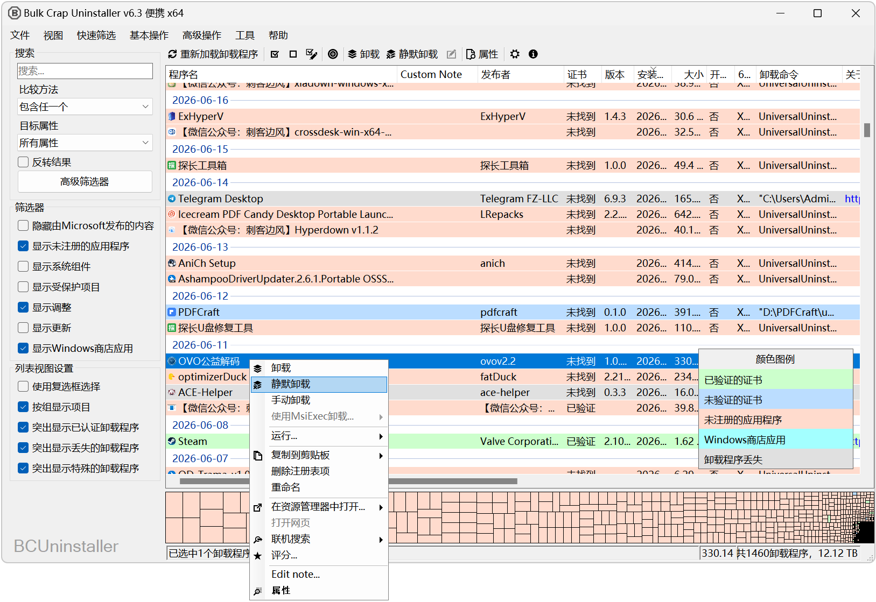The width and height of the screenshot is (876, 602).
Task: Click the info circle toolbar icon
Action: click(533, 54)
